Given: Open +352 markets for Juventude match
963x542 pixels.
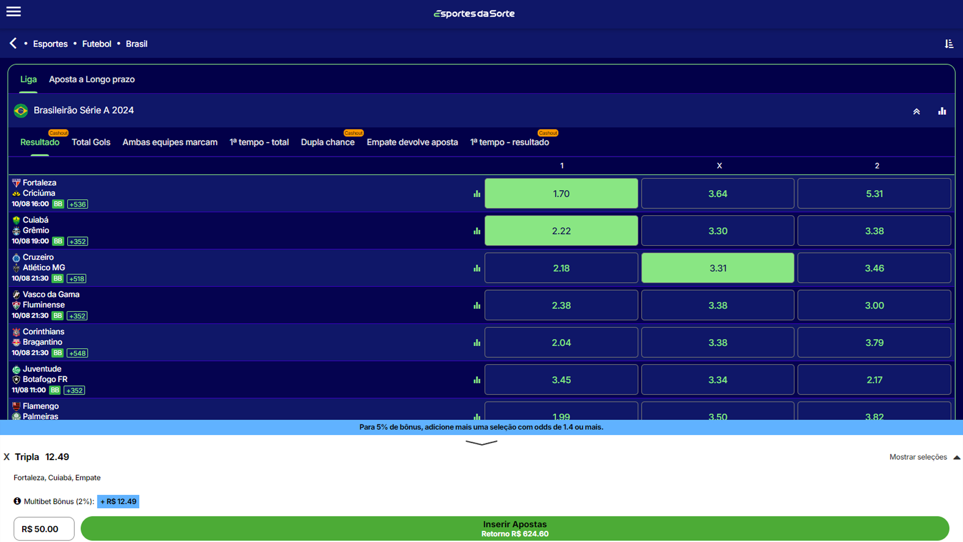Looking at the screenshot, I should coord(75,390).
